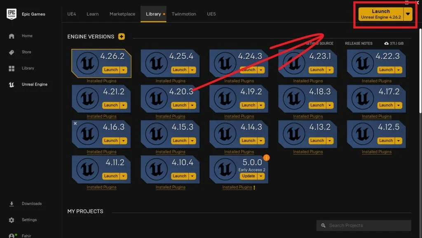Click the orange info badge on 5.0.0
Image resolution: width=422 pixels, height=238 pixels.
pos(266,158)
